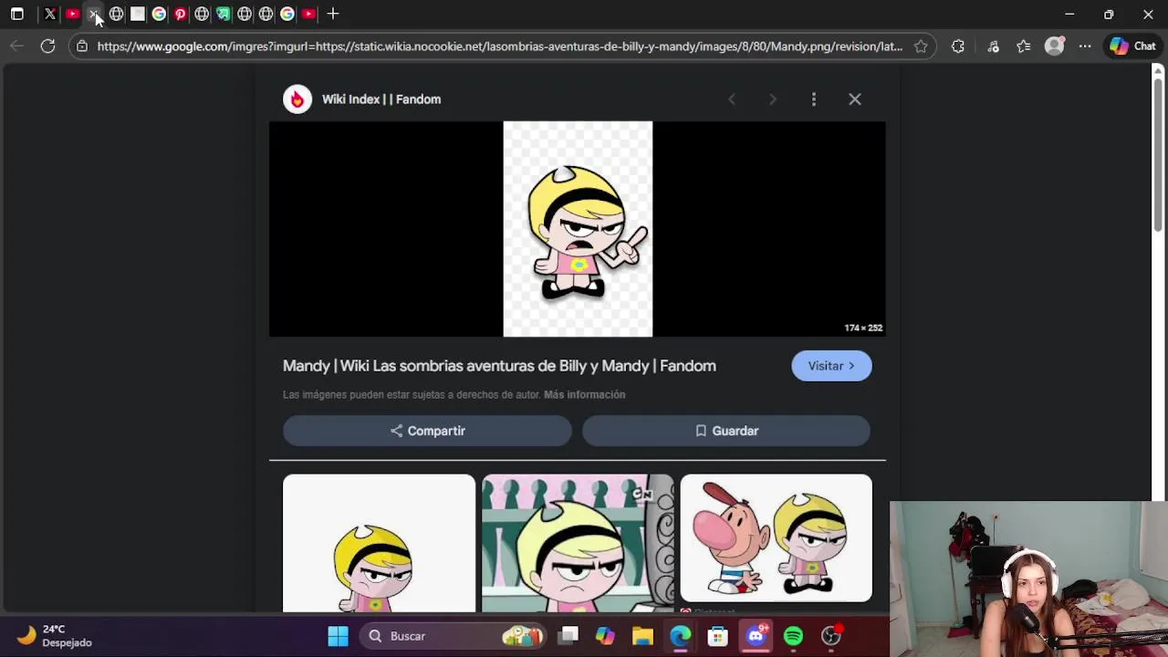This screenshot has width=1168, height=657.
Task: Switch to the green icon tab
Action: click(x=223, y=14)
